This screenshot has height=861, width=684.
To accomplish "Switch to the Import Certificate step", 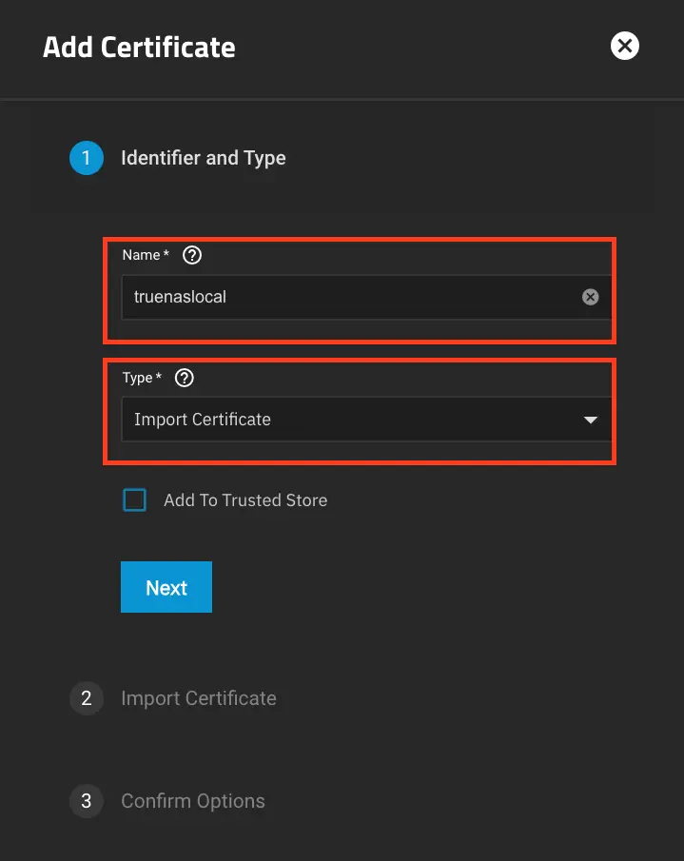I will pyautogui.click(x=198, y=698).
